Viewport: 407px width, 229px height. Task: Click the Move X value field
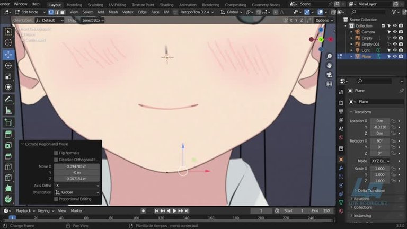pos(76,166)
